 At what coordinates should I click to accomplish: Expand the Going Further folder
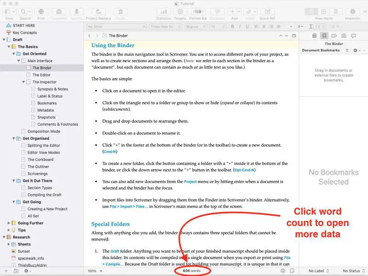click(x=9, y=223)
